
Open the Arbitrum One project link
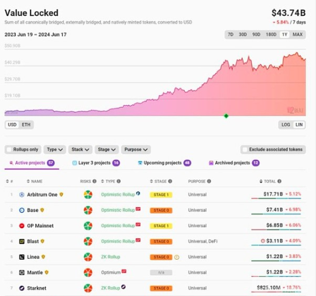(x=42, y=195)
